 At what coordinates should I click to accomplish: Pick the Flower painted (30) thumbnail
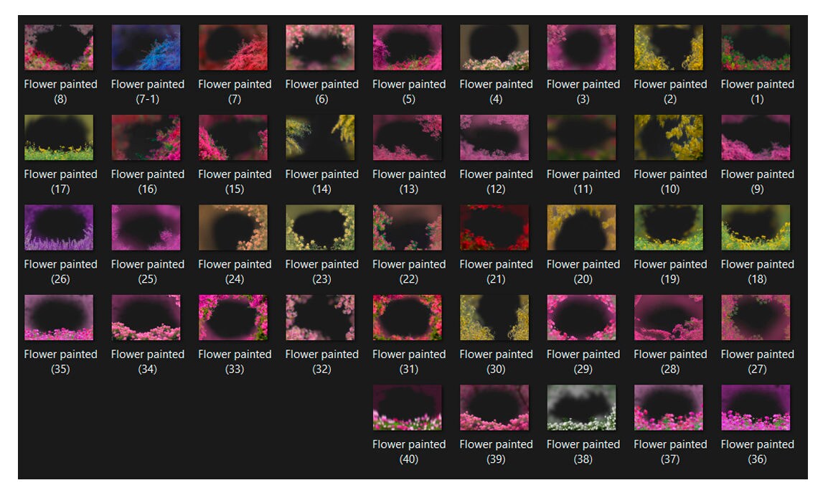click(494, 317)
